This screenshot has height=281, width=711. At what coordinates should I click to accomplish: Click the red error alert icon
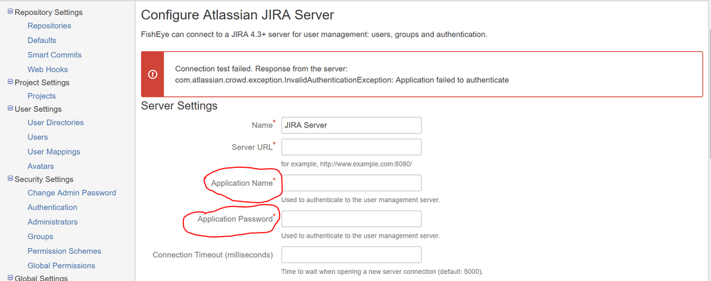(152, 74)
